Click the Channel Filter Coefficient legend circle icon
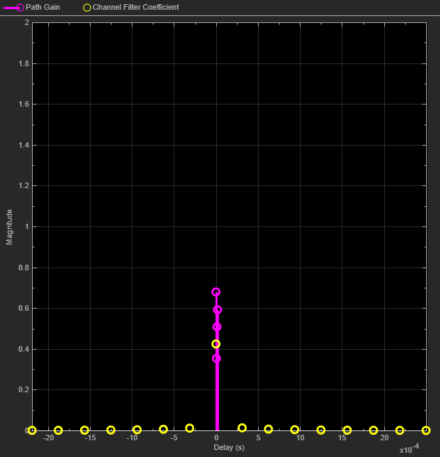 click(x=86, y=7)
